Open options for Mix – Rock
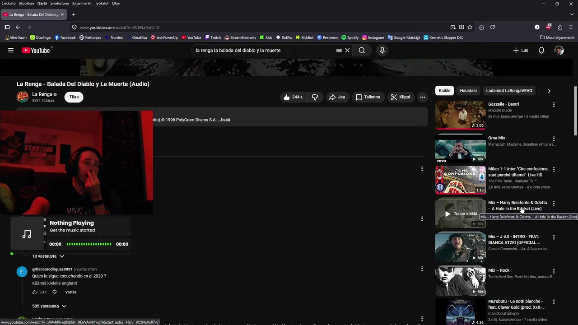Image resolution: width=578 pixels, height=325 pixels. 554,271
